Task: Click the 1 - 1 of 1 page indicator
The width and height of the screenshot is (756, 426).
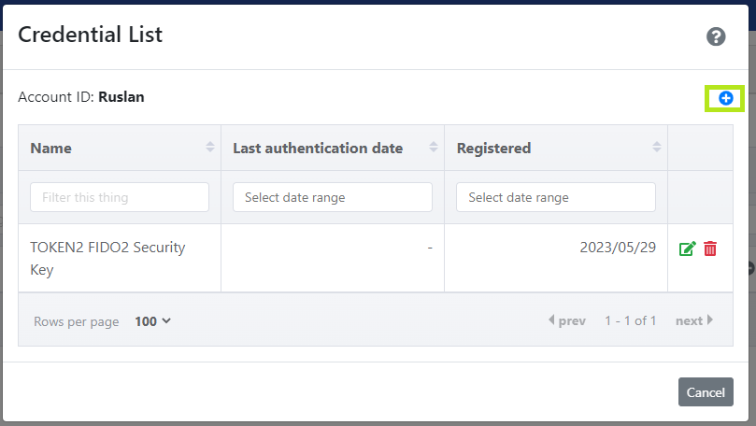Action: (631, 321)
